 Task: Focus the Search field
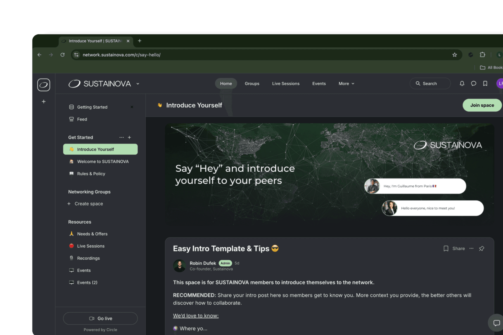(x=430, y=83)
